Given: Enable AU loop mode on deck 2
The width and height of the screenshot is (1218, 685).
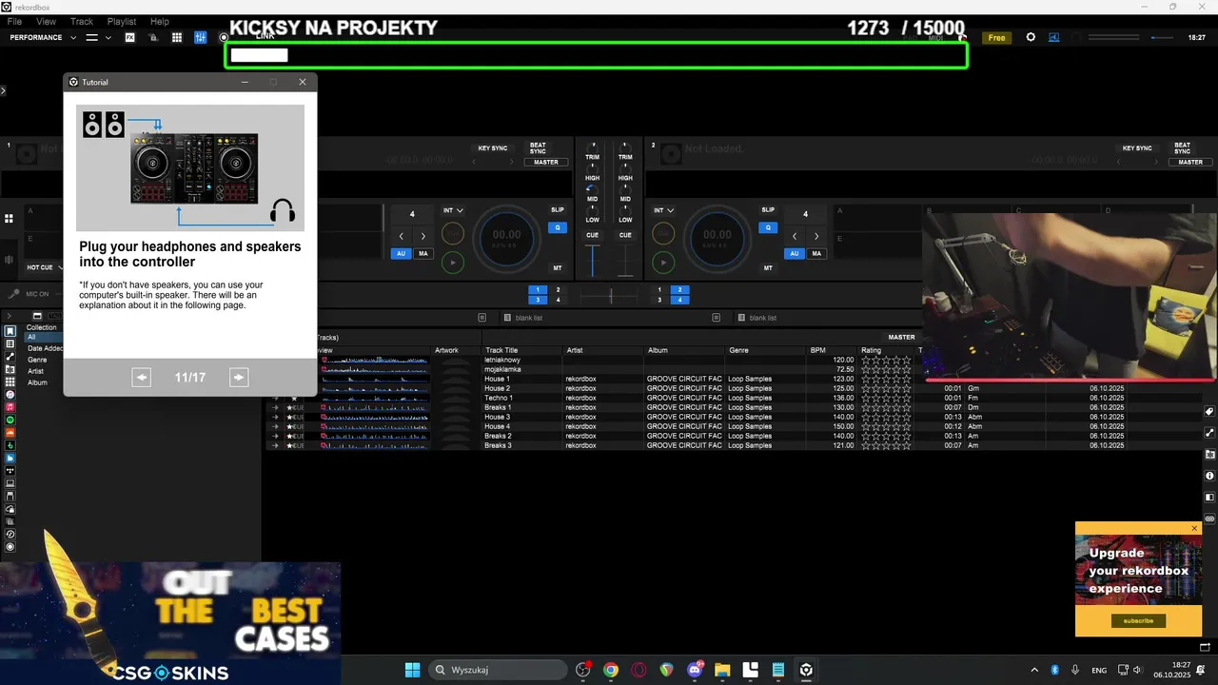Looking at the screenshot, I should coord(794,254).
